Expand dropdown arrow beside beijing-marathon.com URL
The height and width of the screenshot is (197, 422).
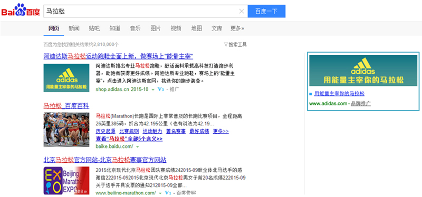160,193
